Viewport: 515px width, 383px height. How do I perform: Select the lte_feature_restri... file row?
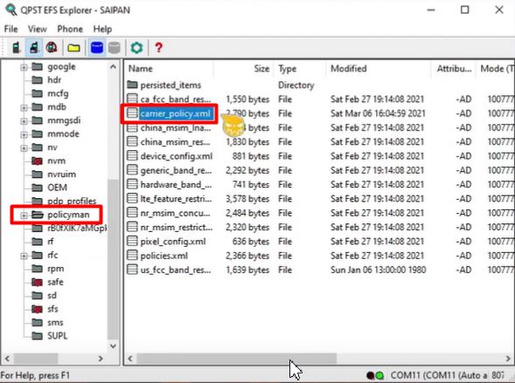[318, 199]
